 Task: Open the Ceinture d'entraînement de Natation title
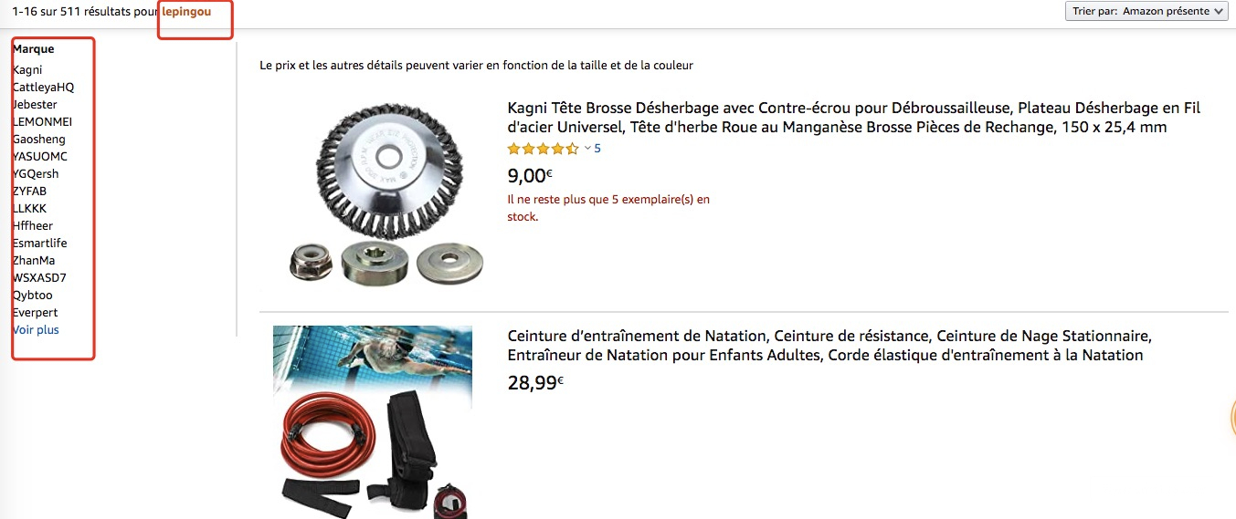[x=829, y=346]
